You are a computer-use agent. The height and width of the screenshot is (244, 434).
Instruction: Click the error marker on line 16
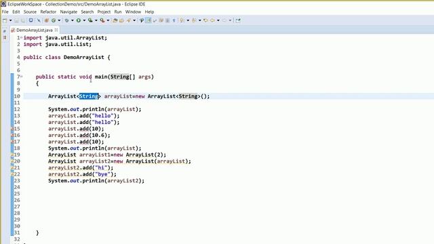click(12, 136)
